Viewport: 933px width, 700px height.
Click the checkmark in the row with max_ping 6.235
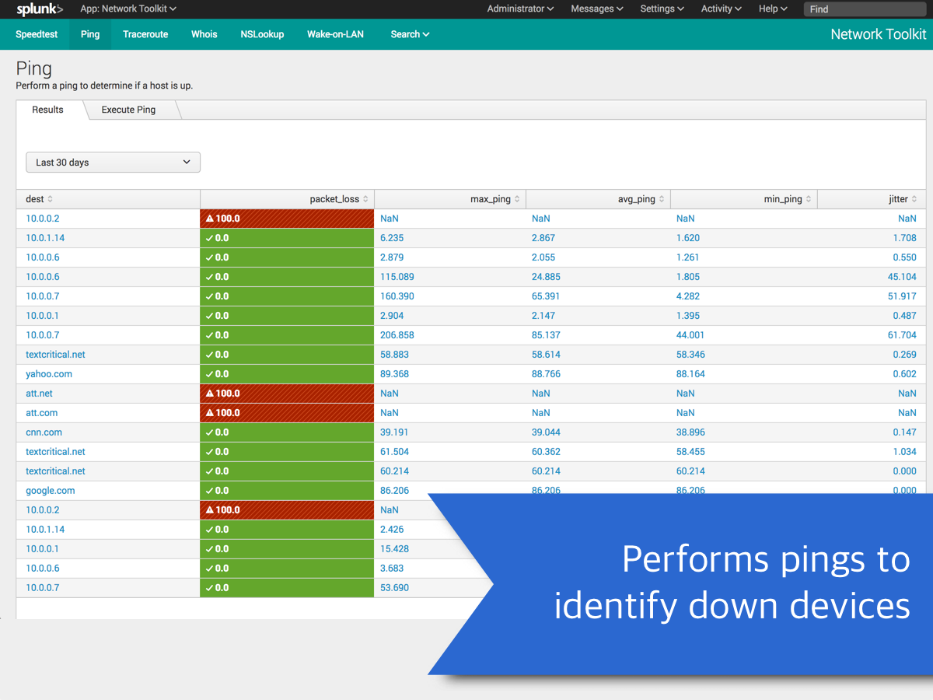click(210, 238)
